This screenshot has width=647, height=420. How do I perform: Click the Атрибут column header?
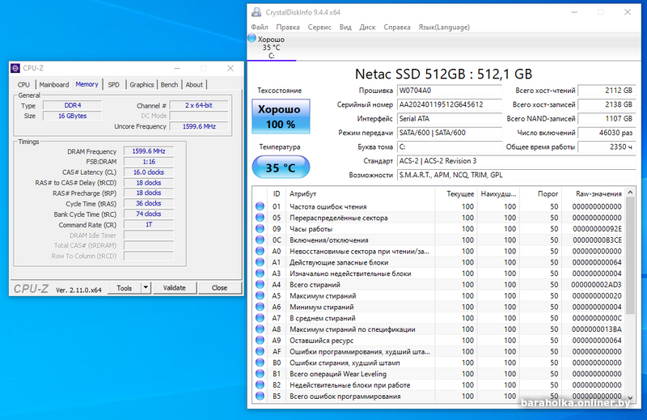point(360,193)
